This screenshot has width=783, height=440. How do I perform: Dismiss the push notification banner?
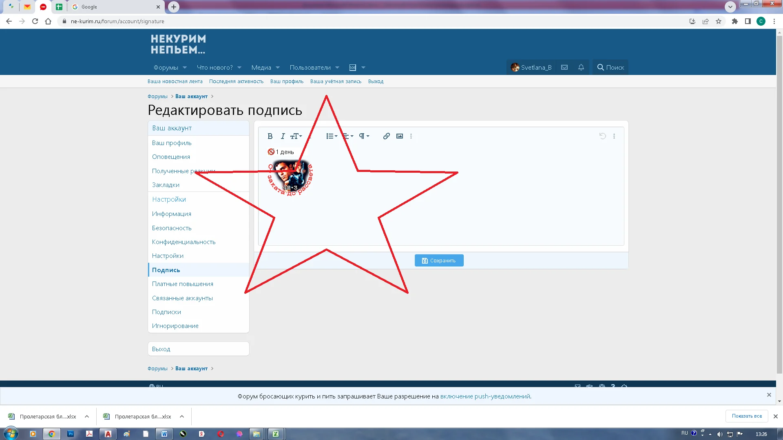pyautogui.click(x=769, y=395)
